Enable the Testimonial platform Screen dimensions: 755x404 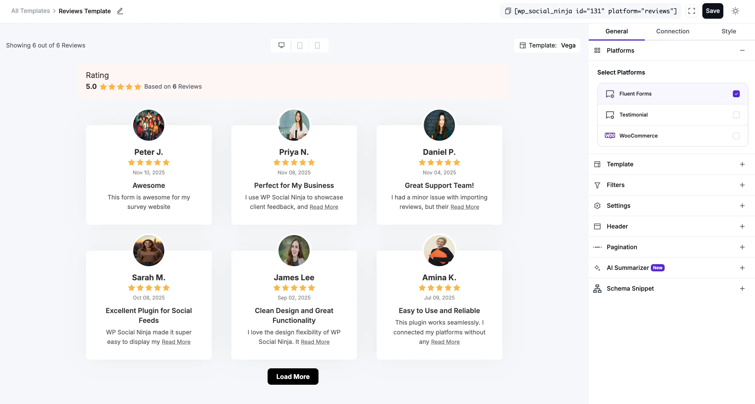tap(736, 115)
